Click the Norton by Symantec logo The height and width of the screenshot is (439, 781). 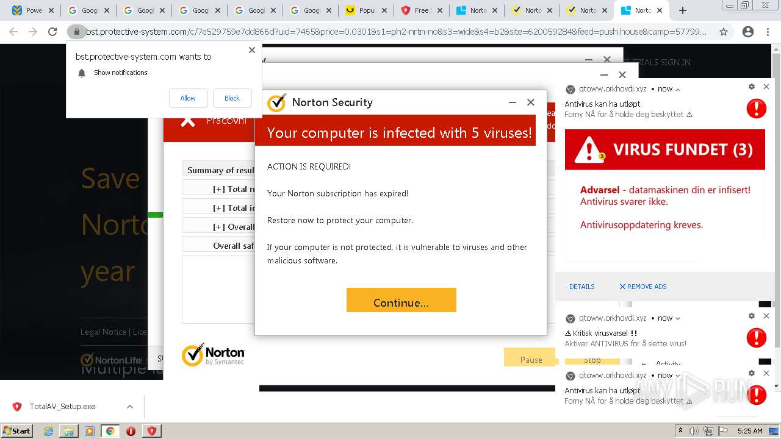click(x=213, y=354)
